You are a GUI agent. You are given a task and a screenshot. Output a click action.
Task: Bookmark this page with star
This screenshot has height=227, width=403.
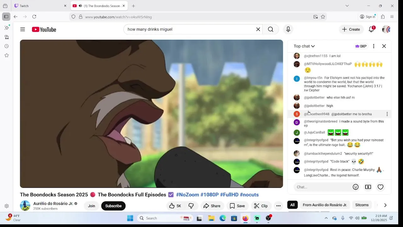(323, 17)
